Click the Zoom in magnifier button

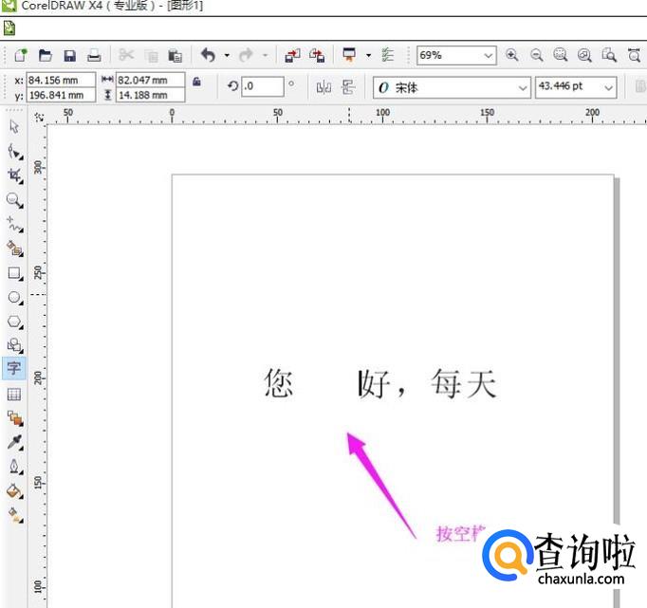[x=512, y=56]
